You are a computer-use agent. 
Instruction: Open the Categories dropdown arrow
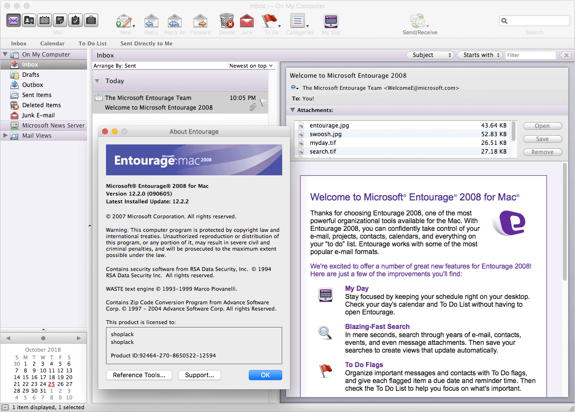point(307,26)
